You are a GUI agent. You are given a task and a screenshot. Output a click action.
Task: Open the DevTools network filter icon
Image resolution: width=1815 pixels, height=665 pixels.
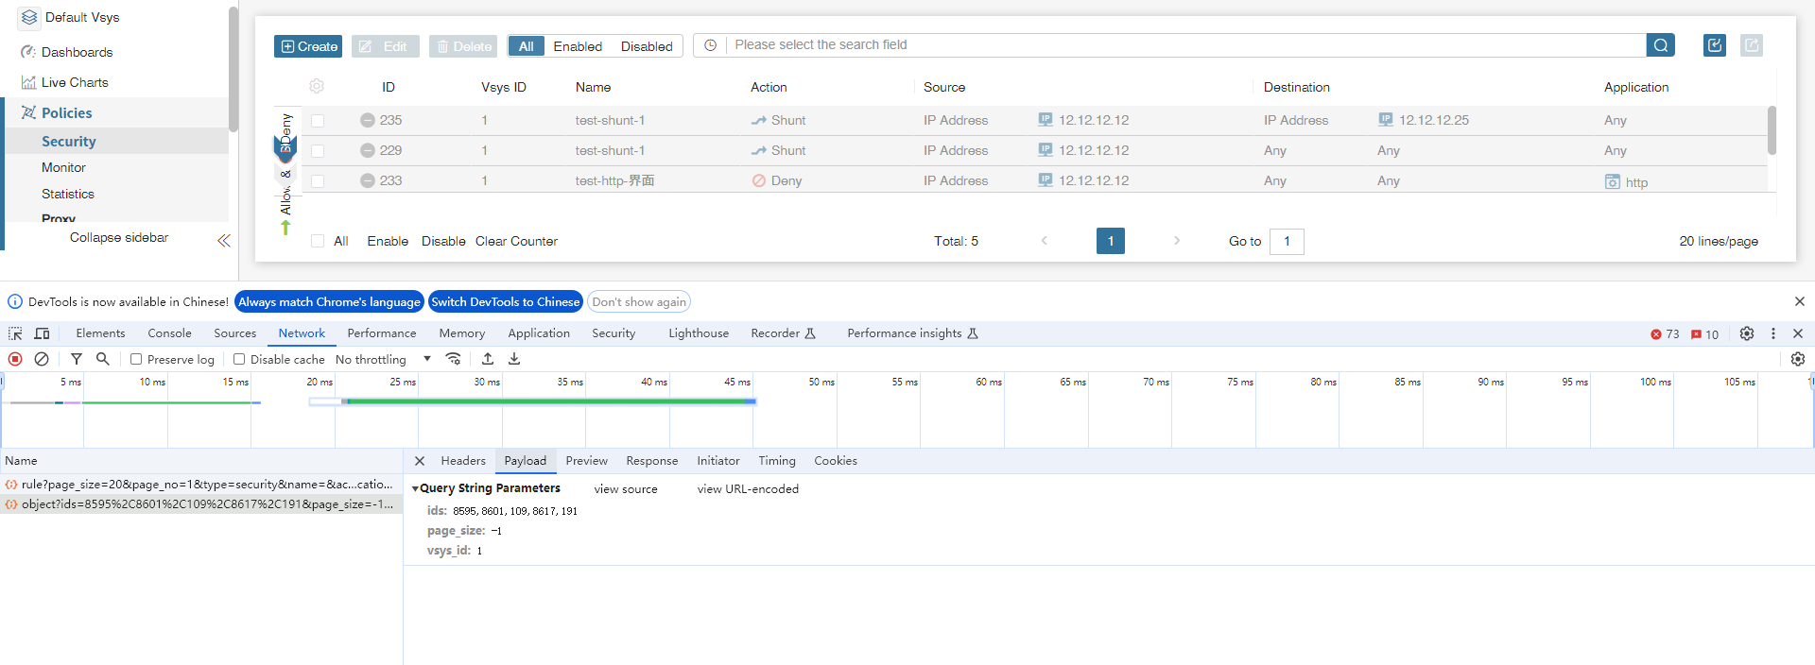(77, 359)
